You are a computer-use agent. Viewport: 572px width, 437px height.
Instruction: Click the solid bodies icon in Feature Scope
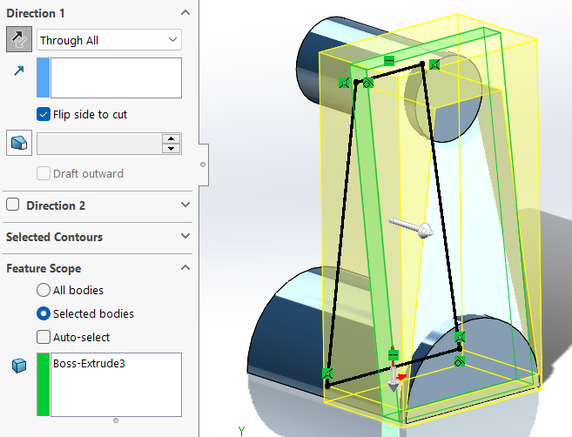[17, 366]
